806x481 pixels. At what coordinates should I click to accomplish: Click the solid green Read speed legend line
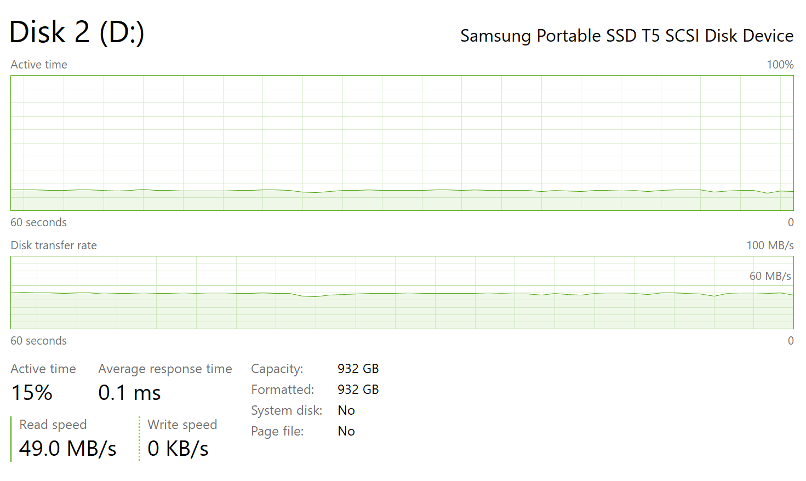[x=11, y=439]
